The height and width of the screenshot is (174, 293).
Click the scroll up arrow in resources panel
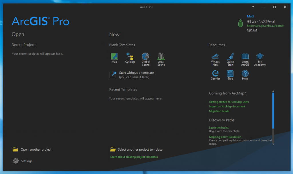tap(273, 91)
